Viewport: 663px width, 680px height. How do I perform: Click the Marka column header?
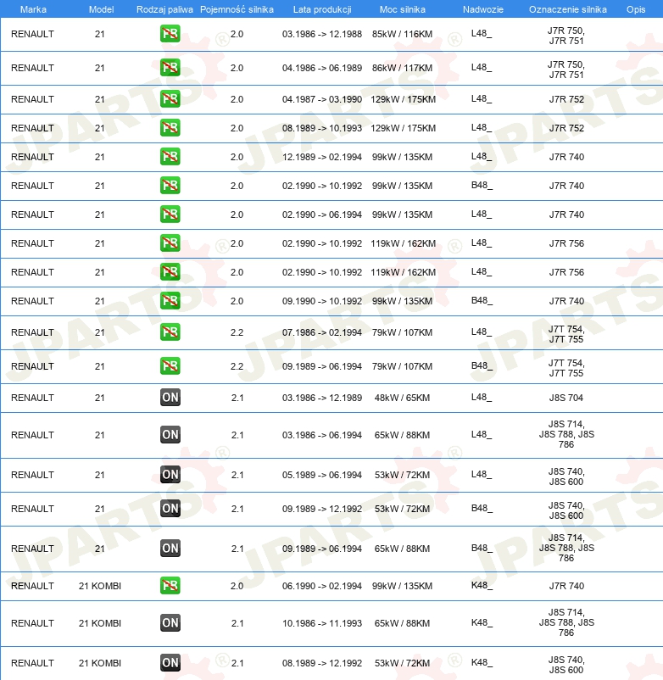pos(33,9)
